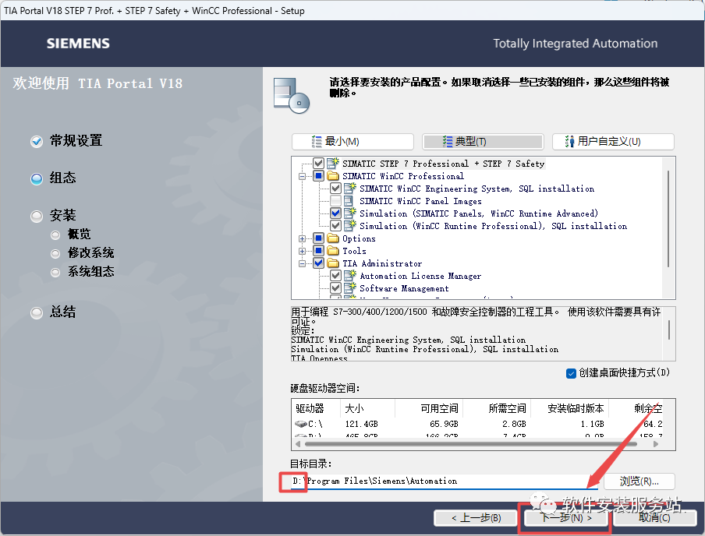Image resolution: width=705 pixels, height=536 pixels.
Task: Click the 可用空间 column header
Action: (x=429, y=408)
